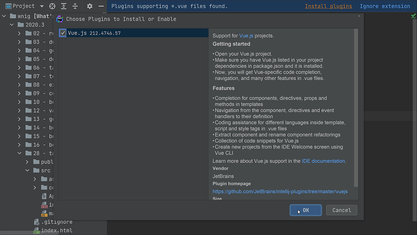Image resolution: width=417 pixels, height=235 pixels.
Task: Click the Collapse All icon in Project toolbar
Action: click(75, 6)
